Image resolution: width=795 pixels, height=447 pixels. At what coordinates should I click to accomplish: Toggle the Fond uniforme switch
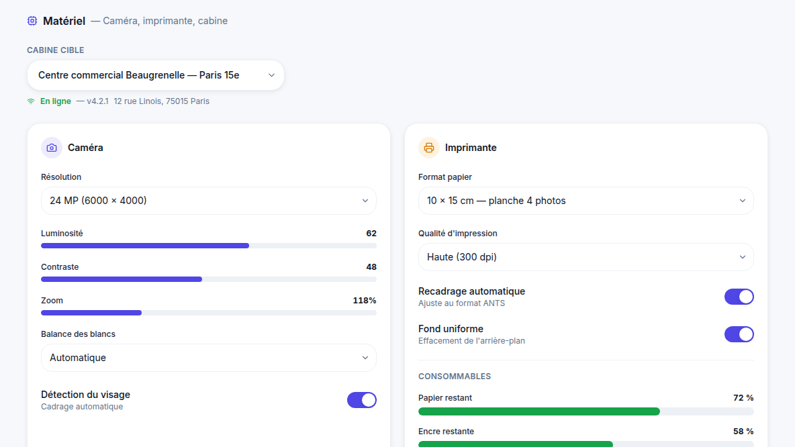coord(739,334)
